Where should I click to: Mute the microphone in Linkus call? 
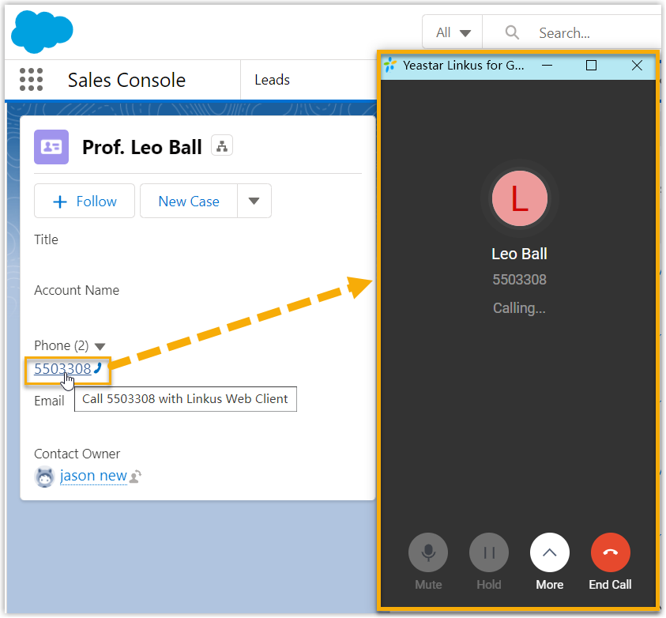428,552
